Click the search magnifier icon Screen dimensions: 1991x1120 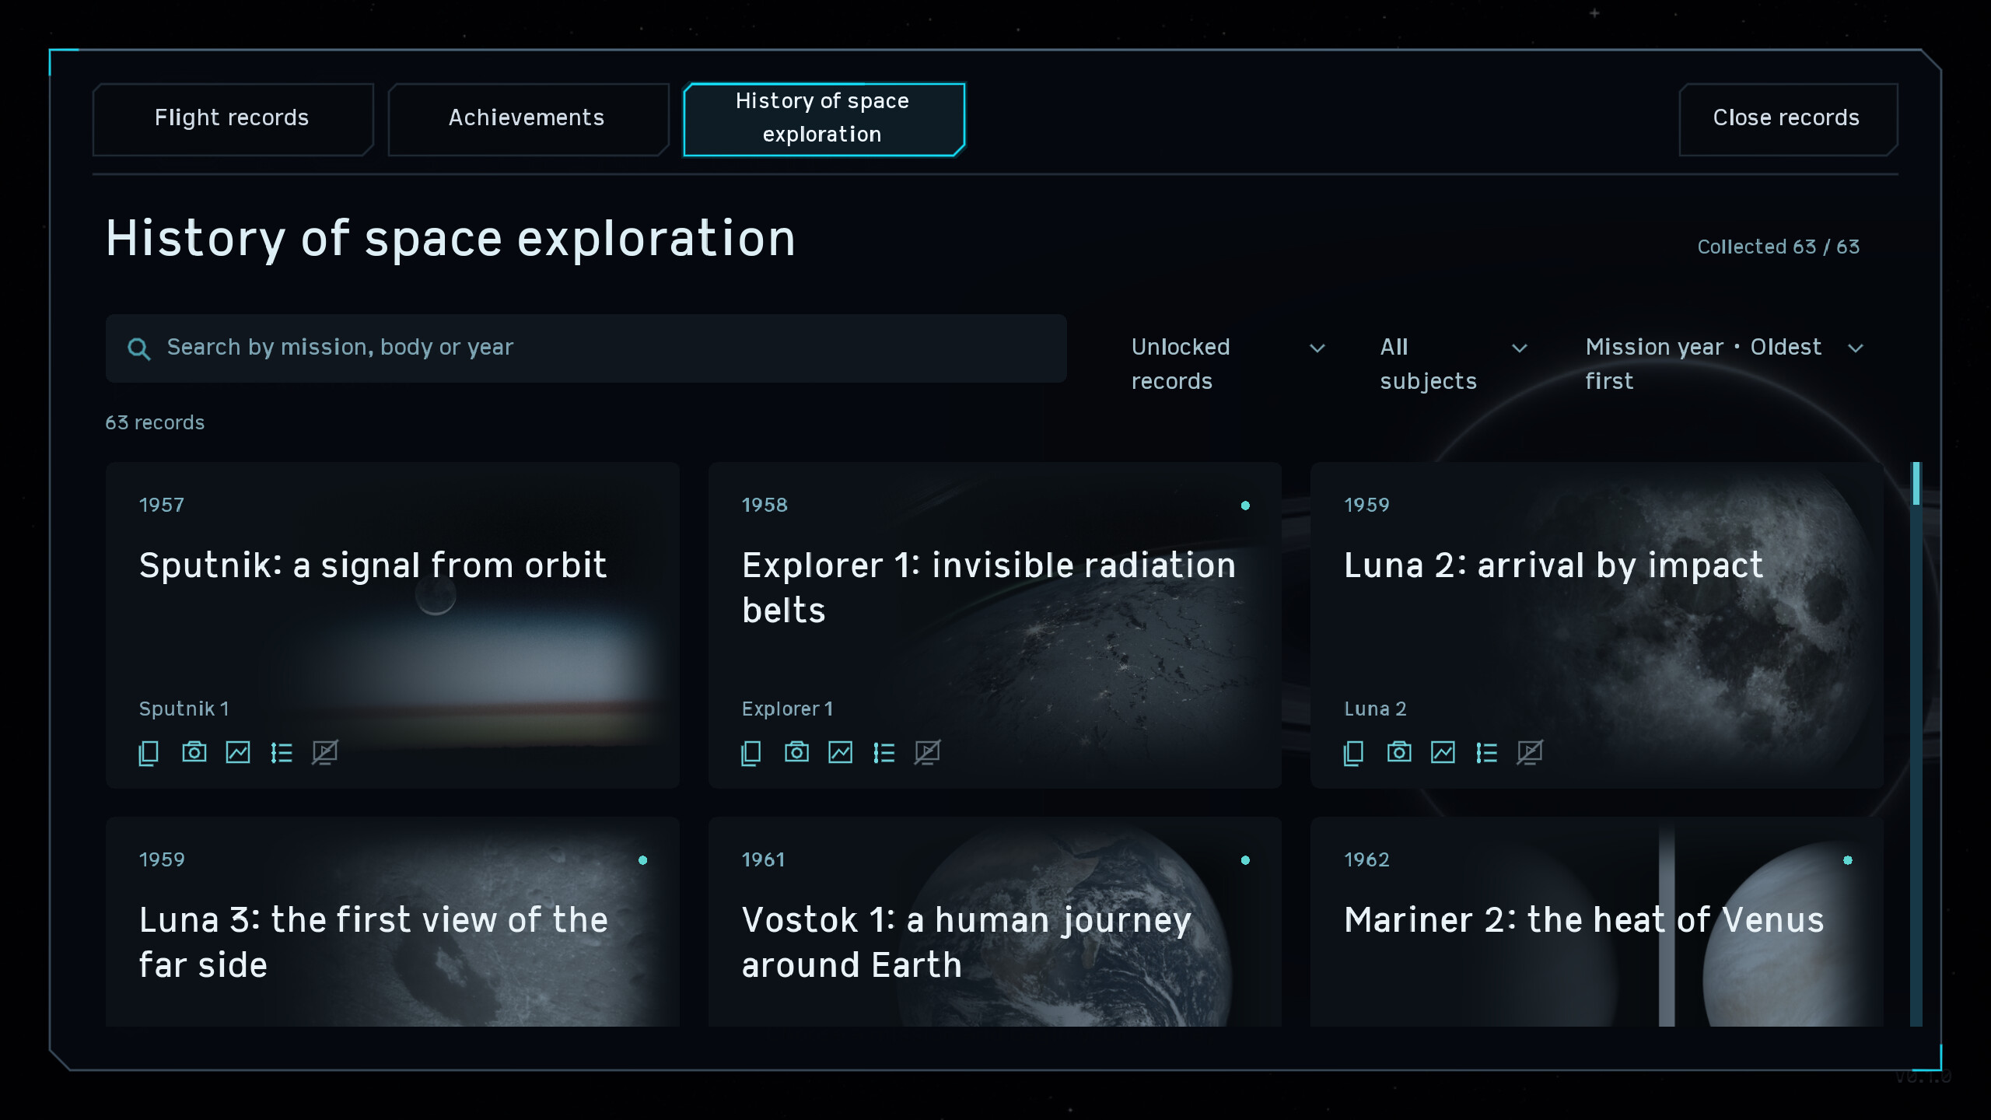139,348
